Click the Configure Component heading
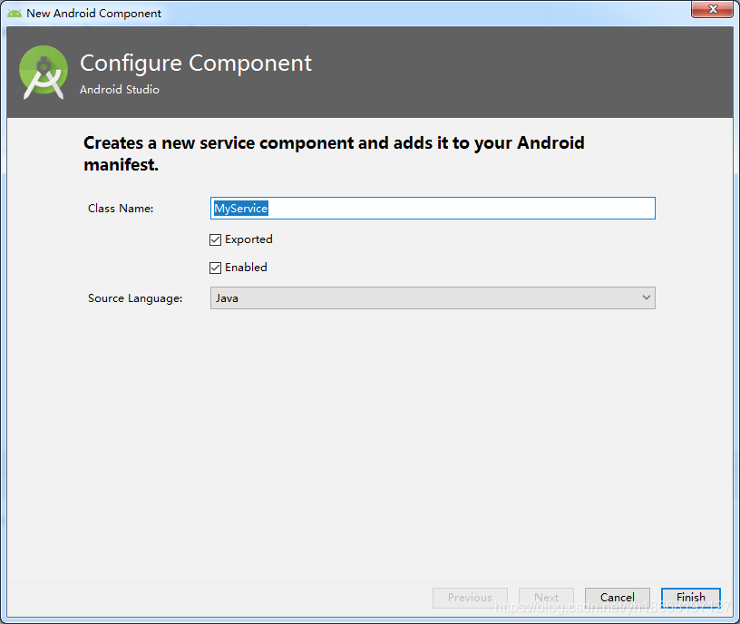740x624 pixels. coord(196,63)
